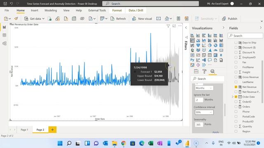Uncheck the Order Date field
This screenshot has width=264, height=148.
click(236, 97)
